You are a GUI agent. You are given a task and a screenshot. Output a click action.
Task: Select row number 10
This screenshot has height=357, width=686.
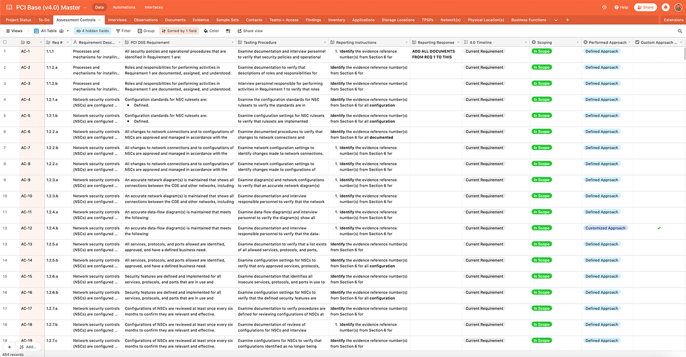5,196
